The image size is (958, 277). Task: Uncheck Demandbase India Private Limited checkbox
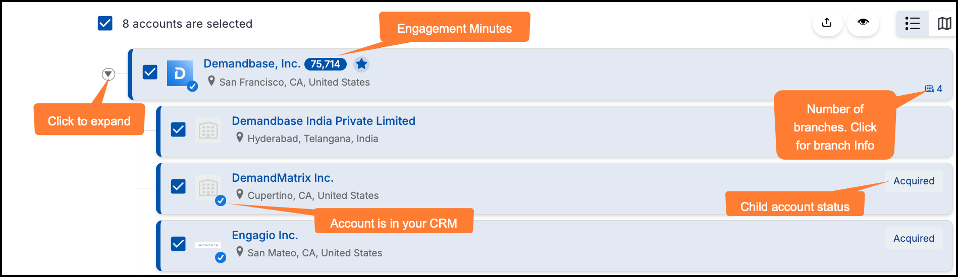tap(178, 129)
